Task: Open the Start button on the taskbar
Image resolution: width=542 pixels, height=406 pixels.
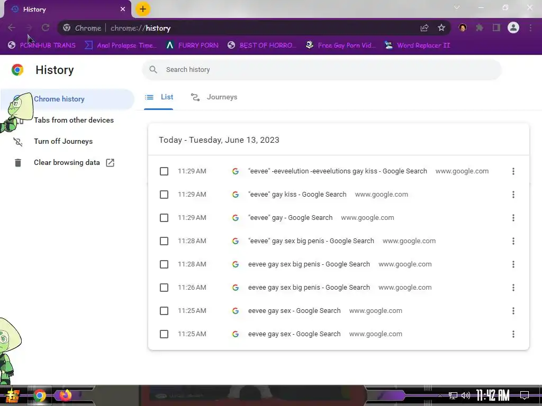Action: (x=12, y=395)
